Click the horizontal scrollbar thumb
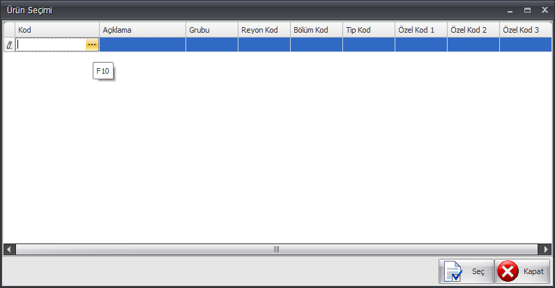This screenshot has width=555, height=288. pyautogui.click(x=276, y=249)
